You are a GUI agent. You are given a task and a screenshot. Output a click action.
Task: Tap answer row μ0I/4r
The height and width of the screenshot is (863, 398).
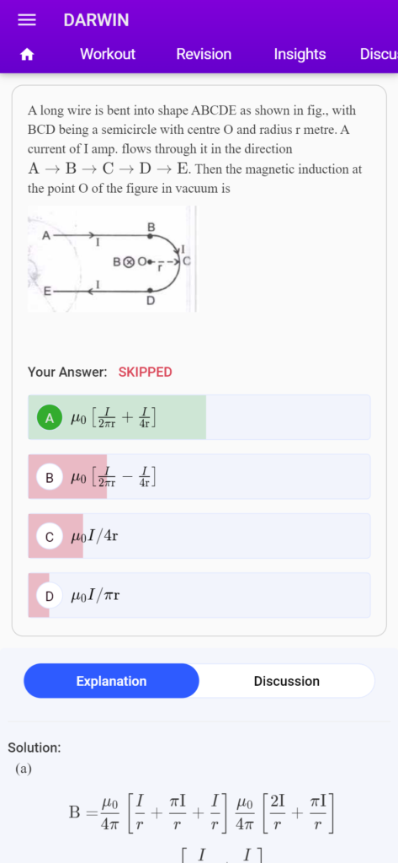tap(199, 536)
